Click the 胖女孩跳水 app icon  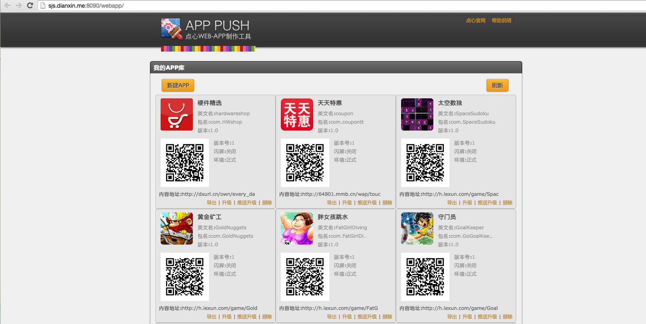click(297, 228)
